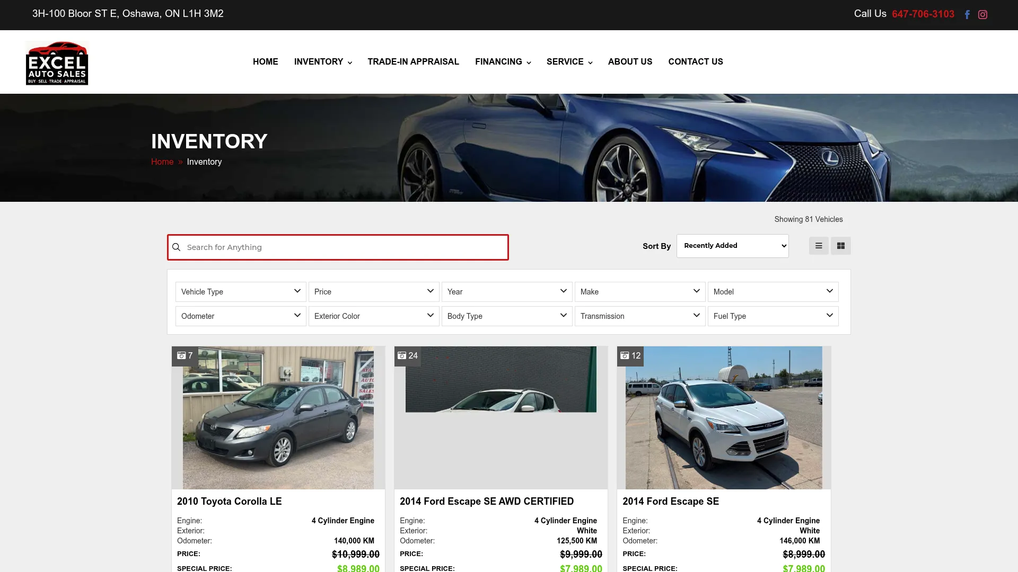1018x572 pixels.
Task: Click the 125,500 KM odometer value
Action: (x=577, y=541)
